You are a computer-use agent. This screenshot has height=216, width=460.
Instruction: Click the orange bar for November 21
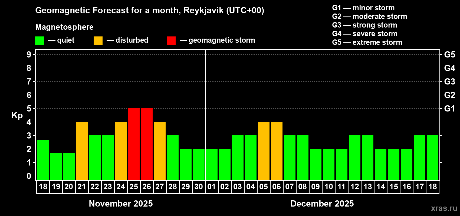coord(82,151)
